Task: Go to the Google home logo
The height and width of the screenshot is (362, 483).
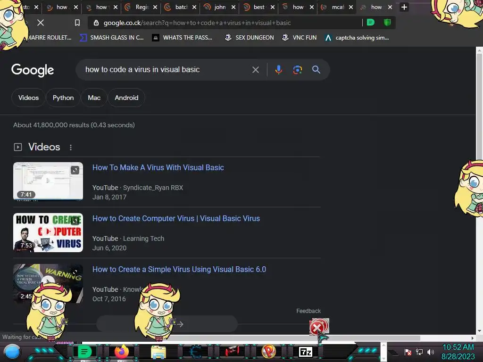Action: coord(33,70)
